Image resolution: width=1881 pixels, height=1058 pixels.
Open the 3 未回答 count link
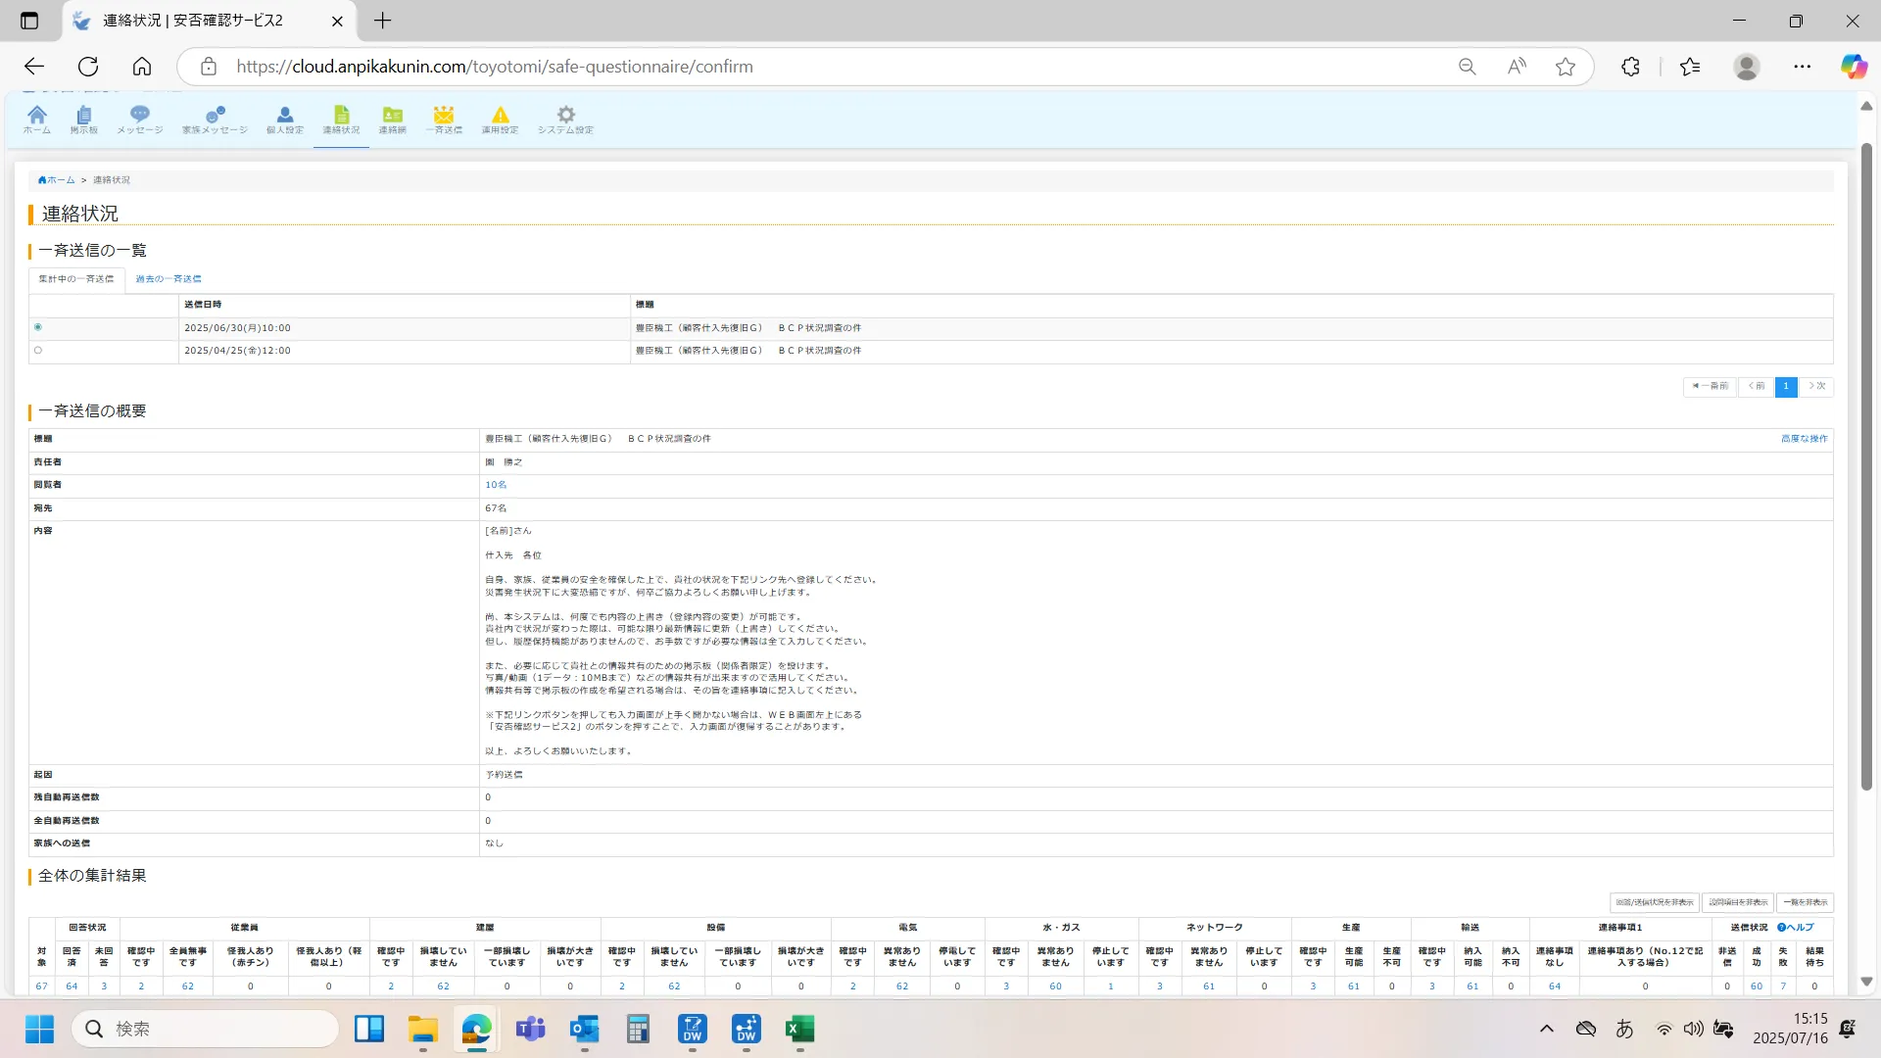pos(104,986)
